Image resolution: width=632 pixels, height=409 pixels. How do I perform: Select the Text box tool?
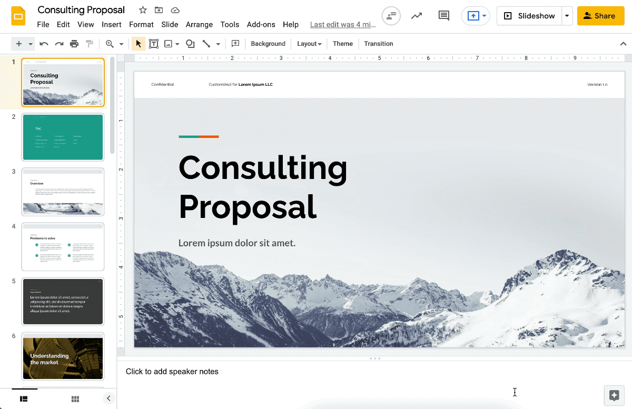pos(154,44)
